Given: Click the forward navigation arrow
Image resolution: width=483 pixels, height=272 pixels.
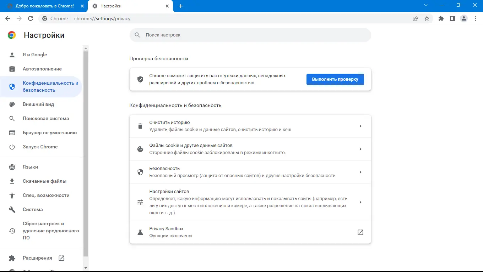Looking at the screenshot, I should 19,18.
